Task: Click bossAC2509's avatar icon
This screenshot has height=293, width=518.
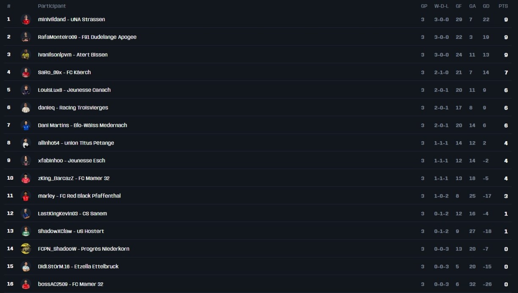Action: point(26,284)
